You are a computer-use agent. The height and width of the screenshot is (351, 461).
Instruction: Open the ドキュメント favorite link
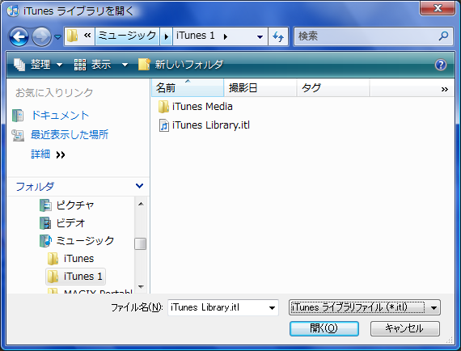60,115
